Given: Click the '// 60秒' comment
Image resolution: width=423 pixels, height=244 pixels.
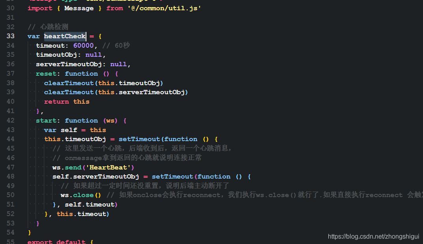Looking at the screenshot, I should [116, 46].
